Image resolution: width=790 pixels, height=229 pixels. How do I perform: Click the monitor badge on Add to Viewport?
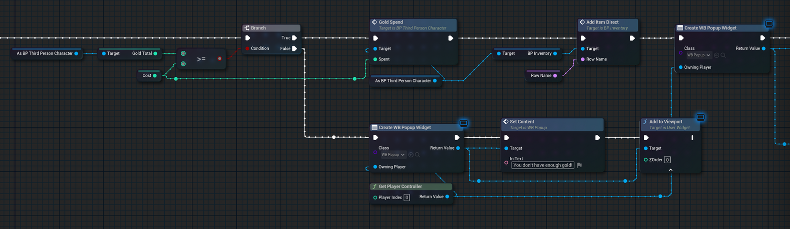pos(701,118)
